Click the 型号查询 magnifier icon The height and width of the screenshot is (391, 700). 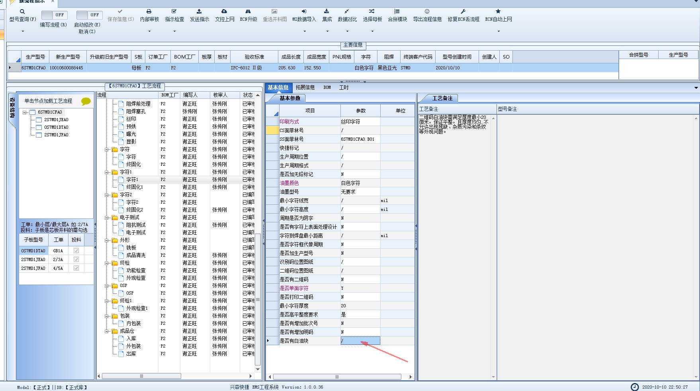click(22, 12)
